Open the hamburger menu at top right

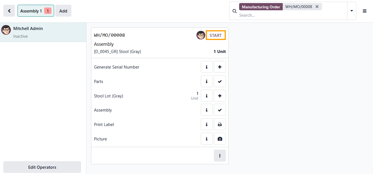(x=365, y=11)
